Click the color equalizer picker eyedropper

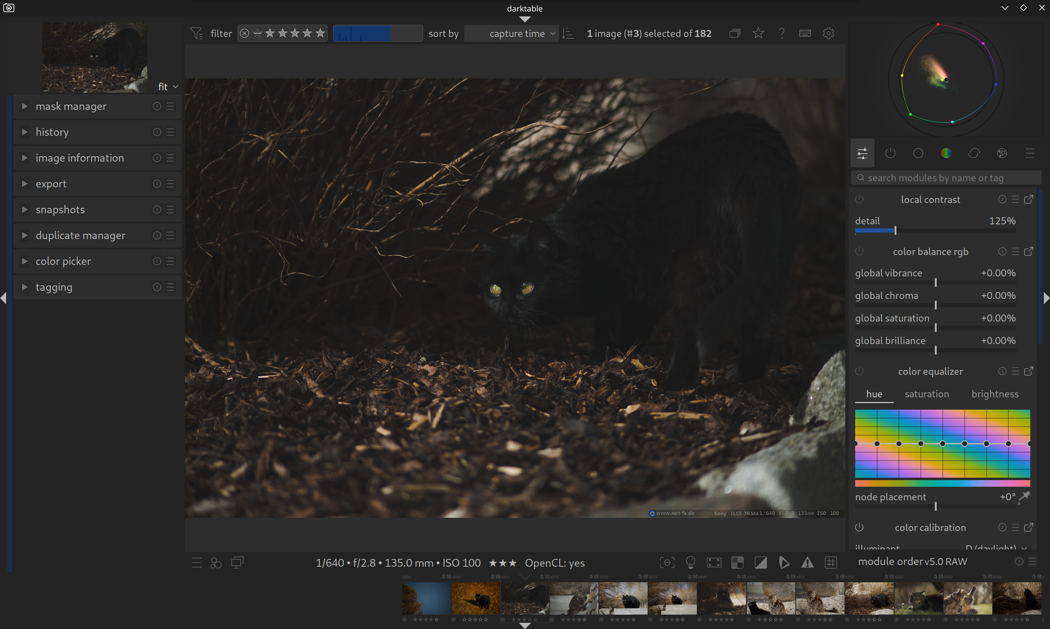[1024, 496]
